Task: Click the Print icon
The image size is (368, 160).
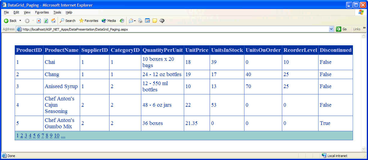Action: (x=140, y=21)
